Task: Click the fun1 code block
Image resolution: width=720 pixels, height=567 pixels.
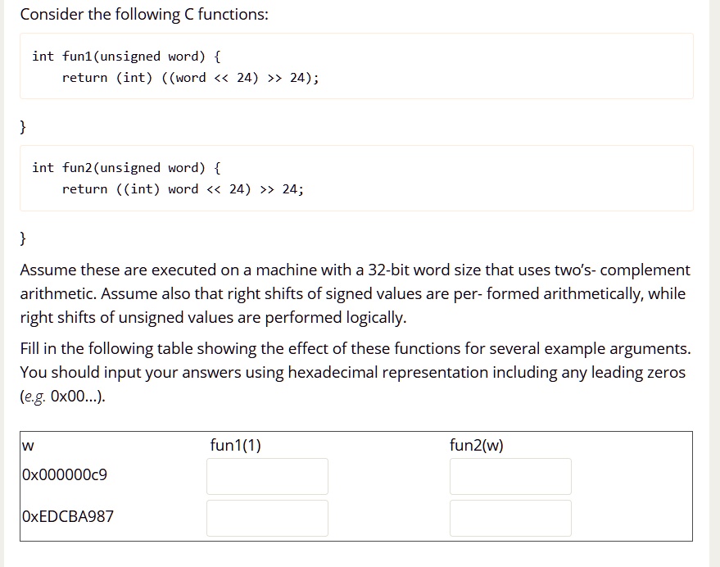Action: pos(356,67)
